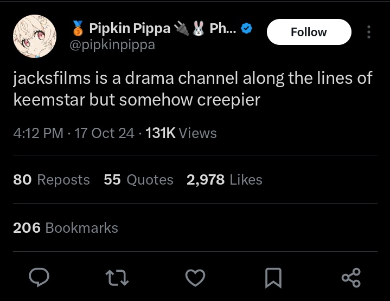
Task: View the 55 Quotes list
Action: [x=138, y=179]
